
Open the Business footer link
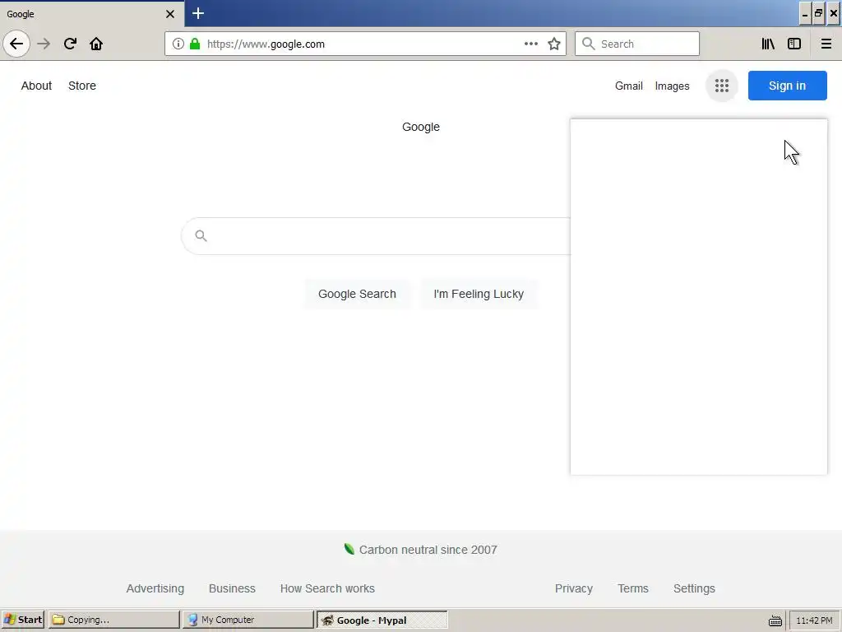tap(232, 588)
